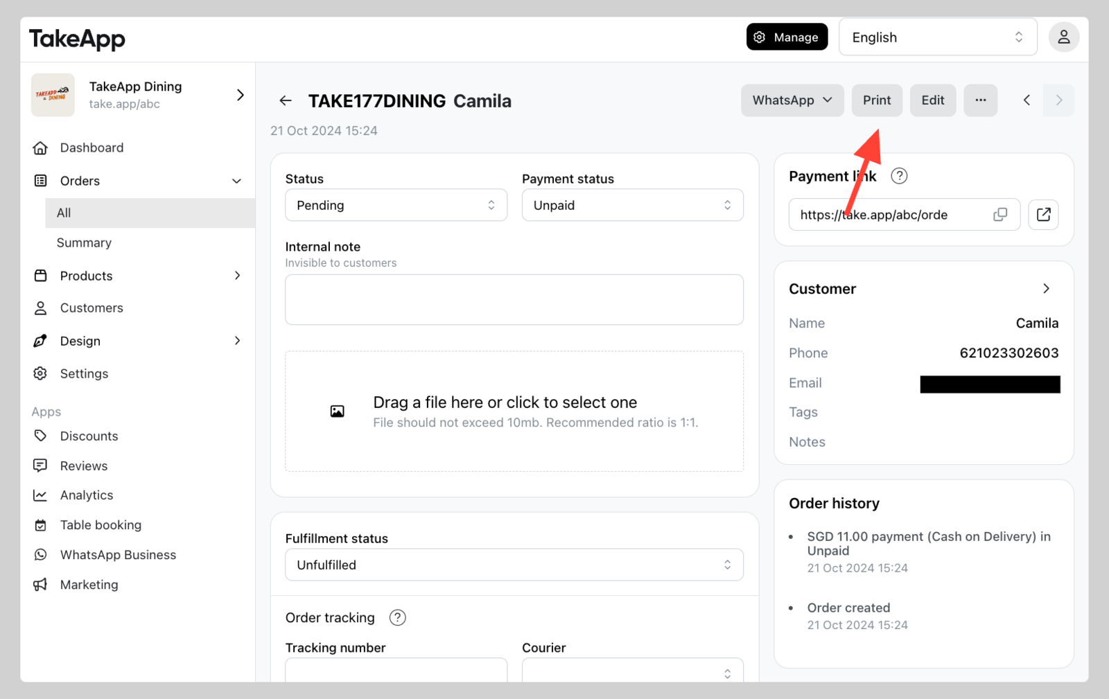Click customer phone number 621023302603
This screenshot has width=1109, height=699.
click(1009, 353)
